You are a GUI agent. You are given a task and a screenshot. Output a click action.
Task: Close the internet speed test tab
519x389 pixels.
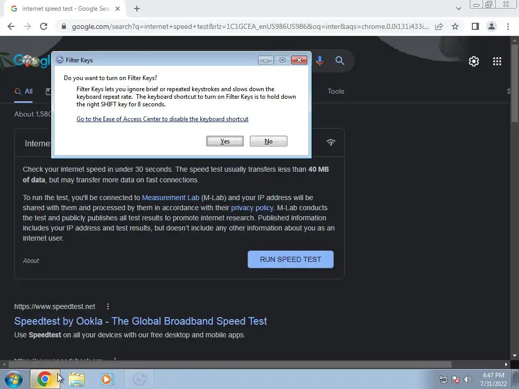[118, 9]
